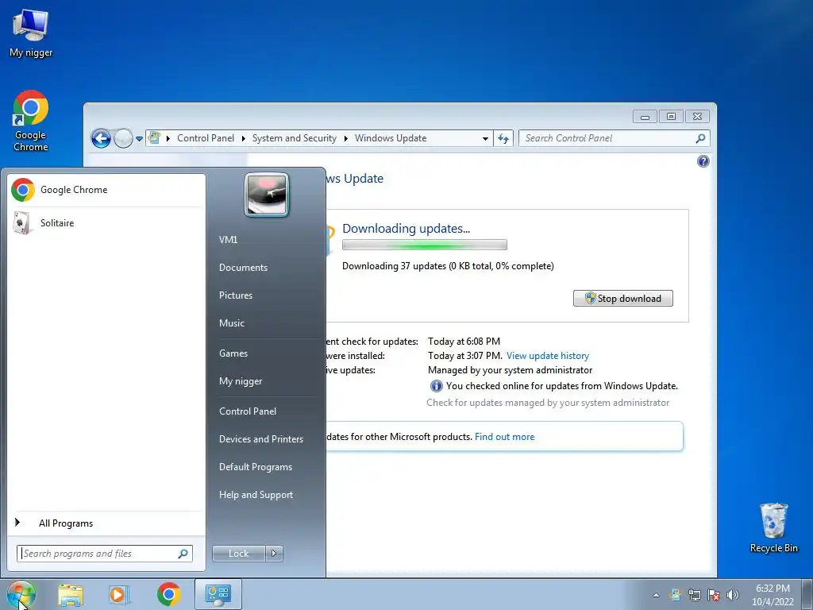
Task: Click the Stop download button
Action: (622, 299)
